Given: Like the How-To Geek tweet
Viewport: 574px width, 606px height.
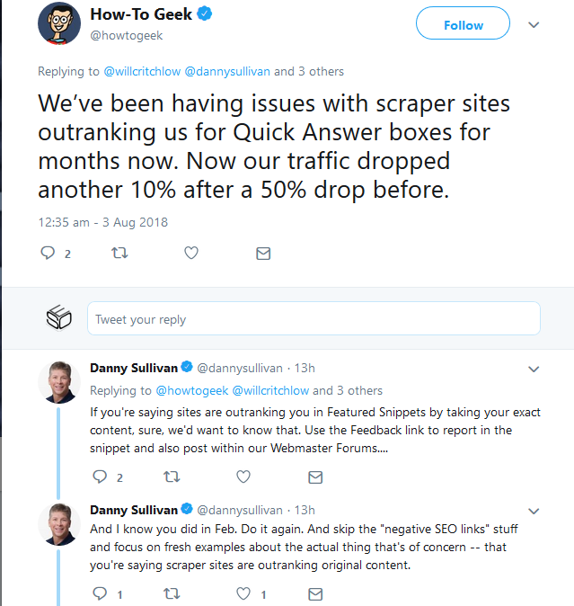Looking at the screenshot, I should tap(190, 254).
